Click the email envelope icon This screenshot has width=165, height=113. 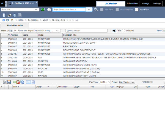click(29, 82)
